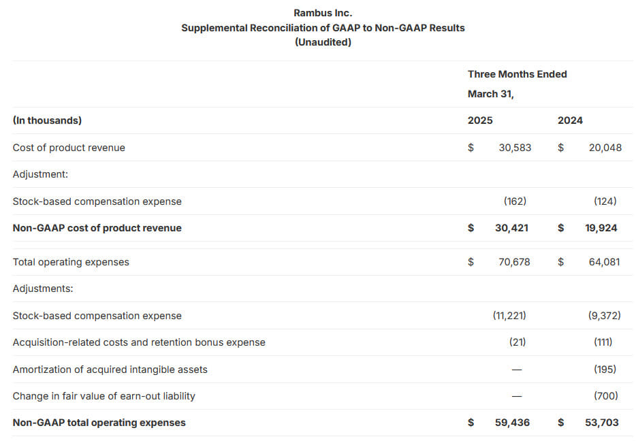Select the value 30,421
This screenshot has height=443, width=636.
[511, 228]
